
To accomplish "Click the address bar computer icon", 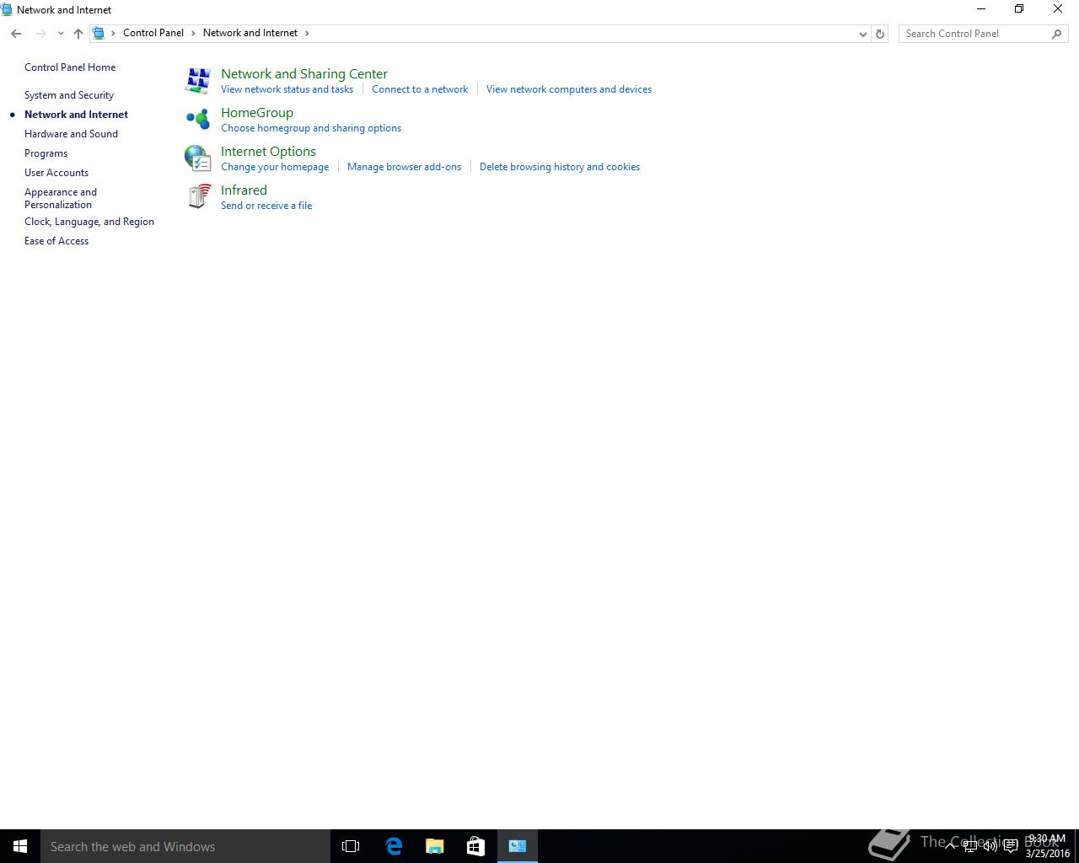I will (x=99, y=33).
